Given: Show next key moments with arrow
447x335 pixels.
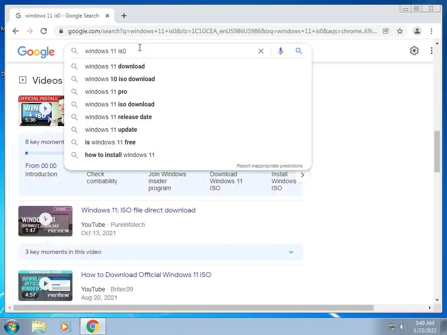Looking at the screenshot, I should point(303,175).
